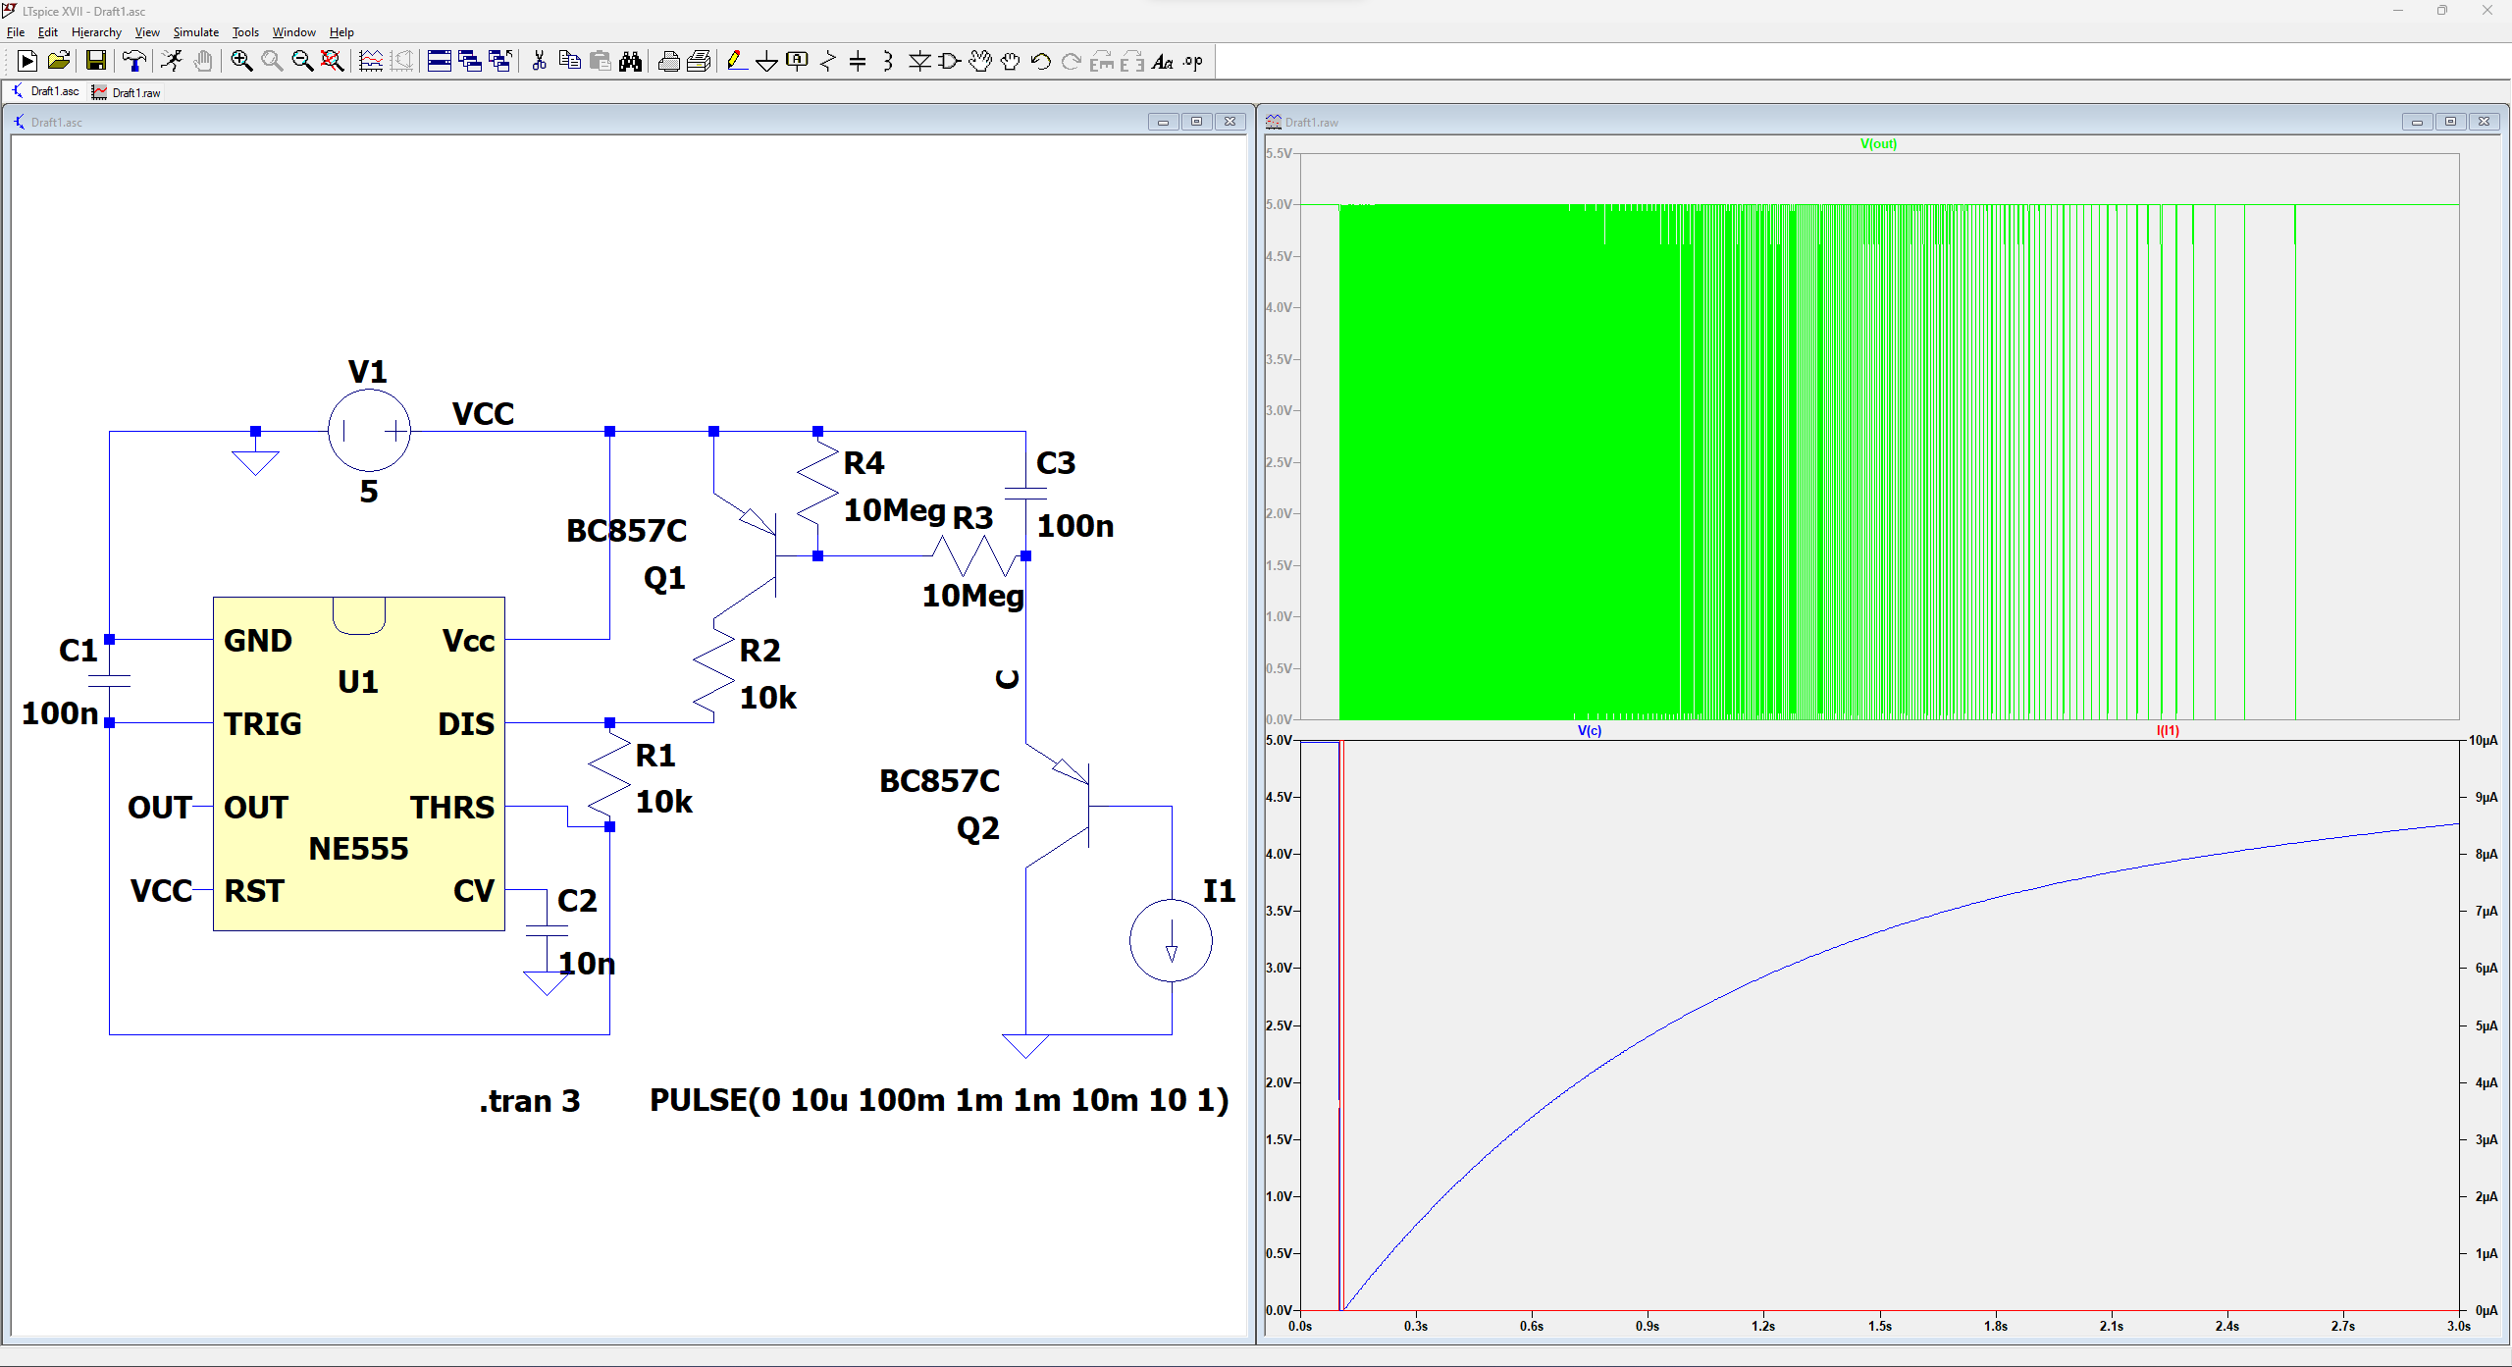Select the Text (Aa) tool

click(1163, 61)
